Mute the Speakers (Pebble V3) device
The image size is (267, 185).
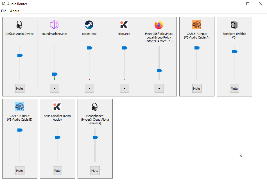coord(234,88)
